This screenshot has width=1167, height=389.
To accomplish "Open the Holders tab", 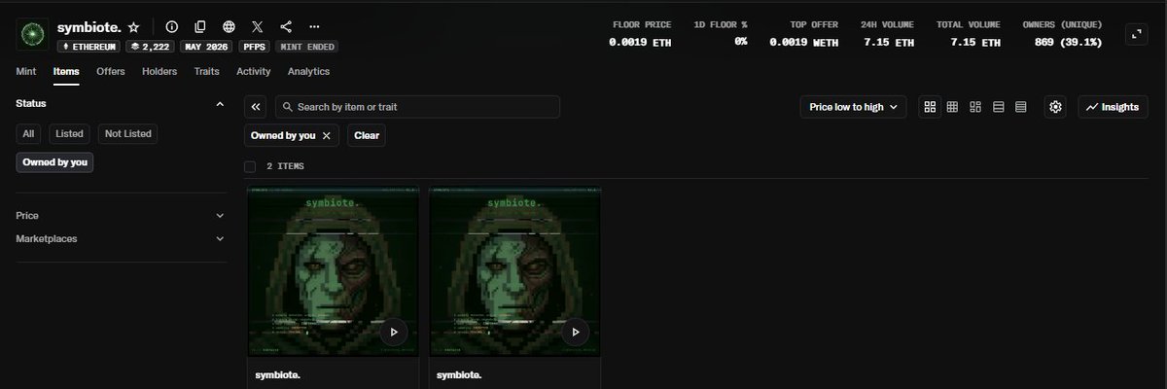I will point(159,71).
